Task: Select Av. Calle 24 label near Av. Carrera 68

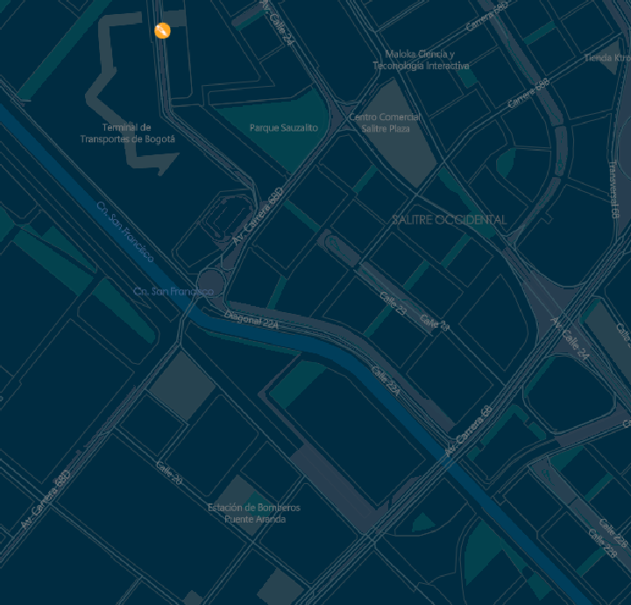Action: tap(571, 338)
